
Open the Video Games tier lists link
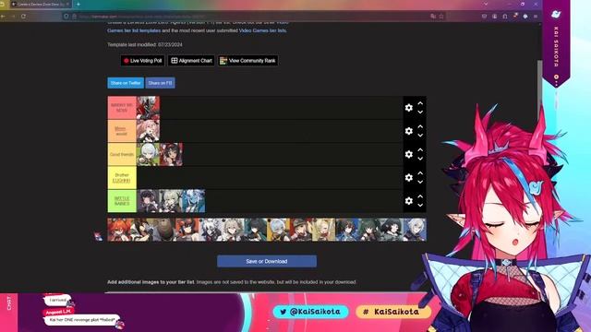point(262,30)
